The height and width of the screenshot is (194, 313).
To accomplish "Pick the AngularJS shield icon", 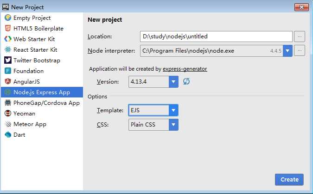I will (8, 81).
